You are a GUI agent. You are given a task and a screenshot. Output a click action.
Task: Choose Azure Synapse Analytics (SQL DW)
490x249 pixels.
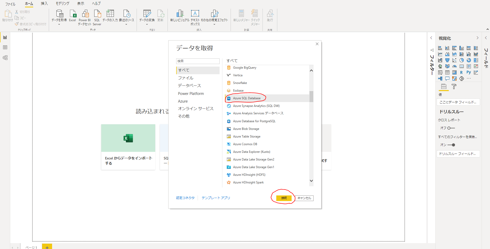[267, 106]
